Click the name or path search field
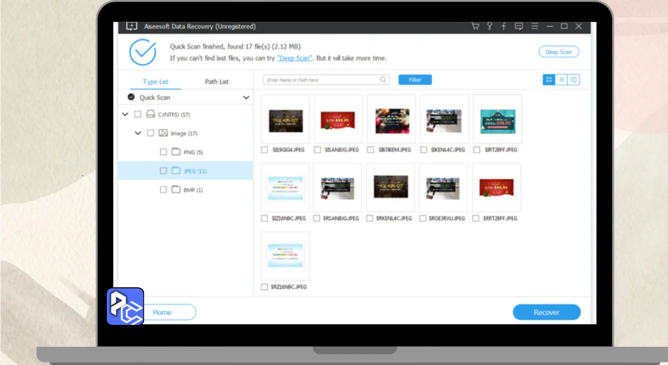This screenshot has width=668, height=365. pos(321,80)
